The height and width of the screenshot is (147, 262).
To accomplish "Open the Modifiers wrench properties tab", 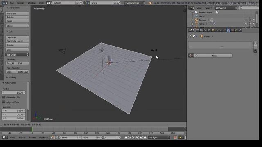I will (221, 30).
